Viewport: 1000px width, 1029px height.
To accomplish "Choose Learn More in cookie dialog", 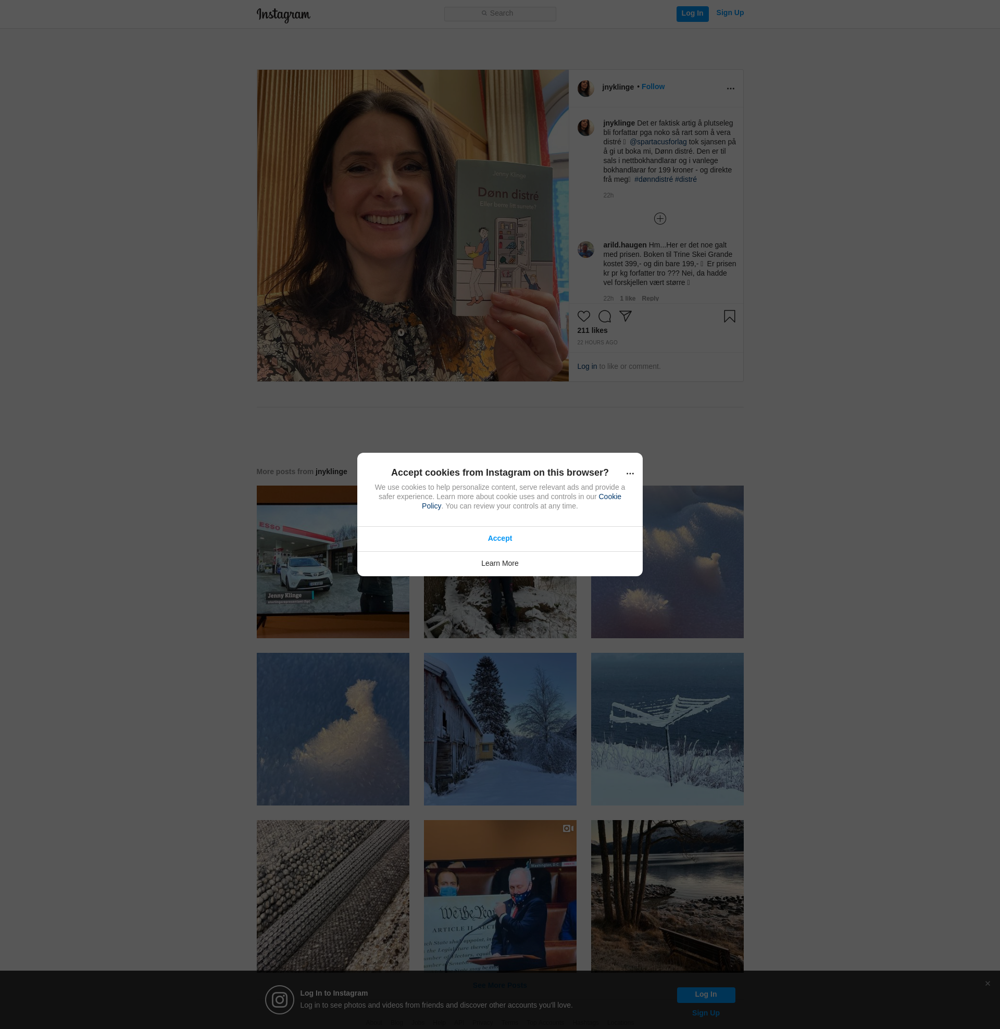I will [499, 563].
